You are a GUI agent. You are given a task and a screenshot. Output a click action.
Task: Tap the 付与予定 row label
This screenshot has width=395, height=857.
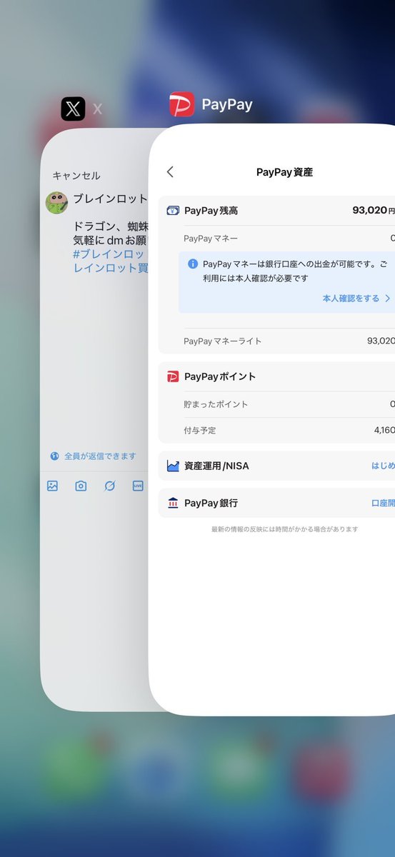[x=200, y=431]
